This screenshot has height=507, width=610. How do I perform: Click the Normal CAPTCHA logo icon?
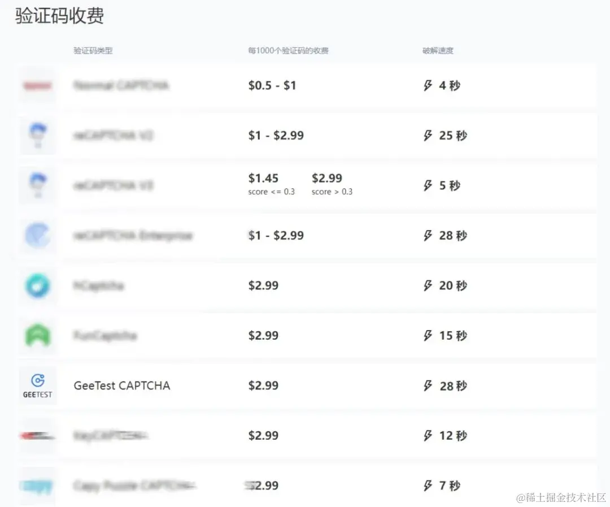pos(37,86)
